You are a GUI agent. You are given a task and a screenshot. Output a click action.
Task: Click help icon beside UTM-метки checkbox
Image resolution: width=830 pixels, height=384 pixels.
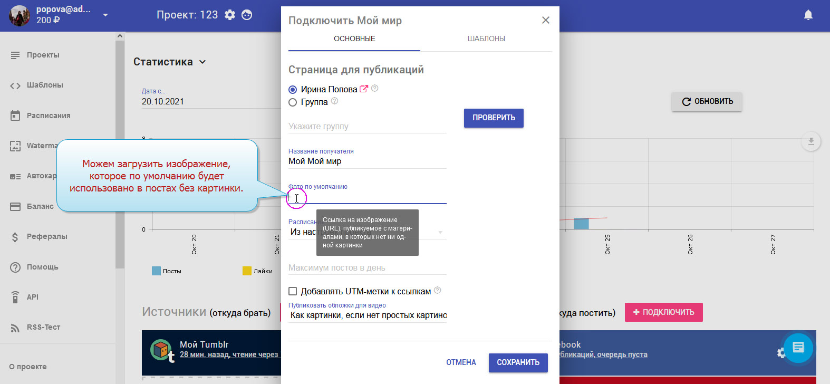437,291
